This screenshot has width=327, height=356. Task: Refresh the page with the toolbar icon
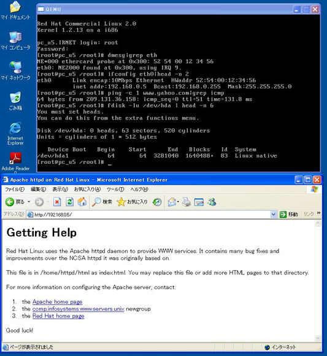pyautogui.click(x=70, y=202)
